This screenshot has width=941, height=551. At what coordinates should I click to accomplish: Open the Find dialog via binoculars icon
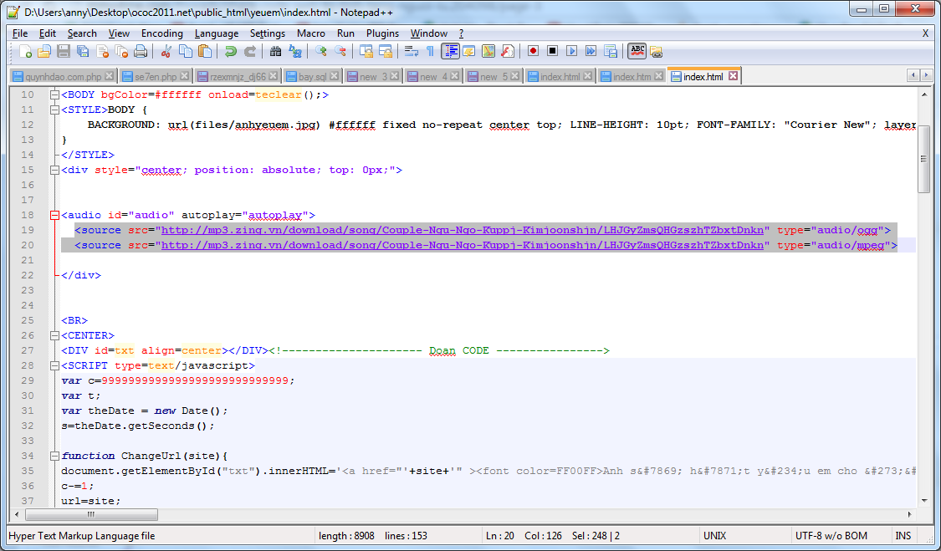[x=274, y=51]
